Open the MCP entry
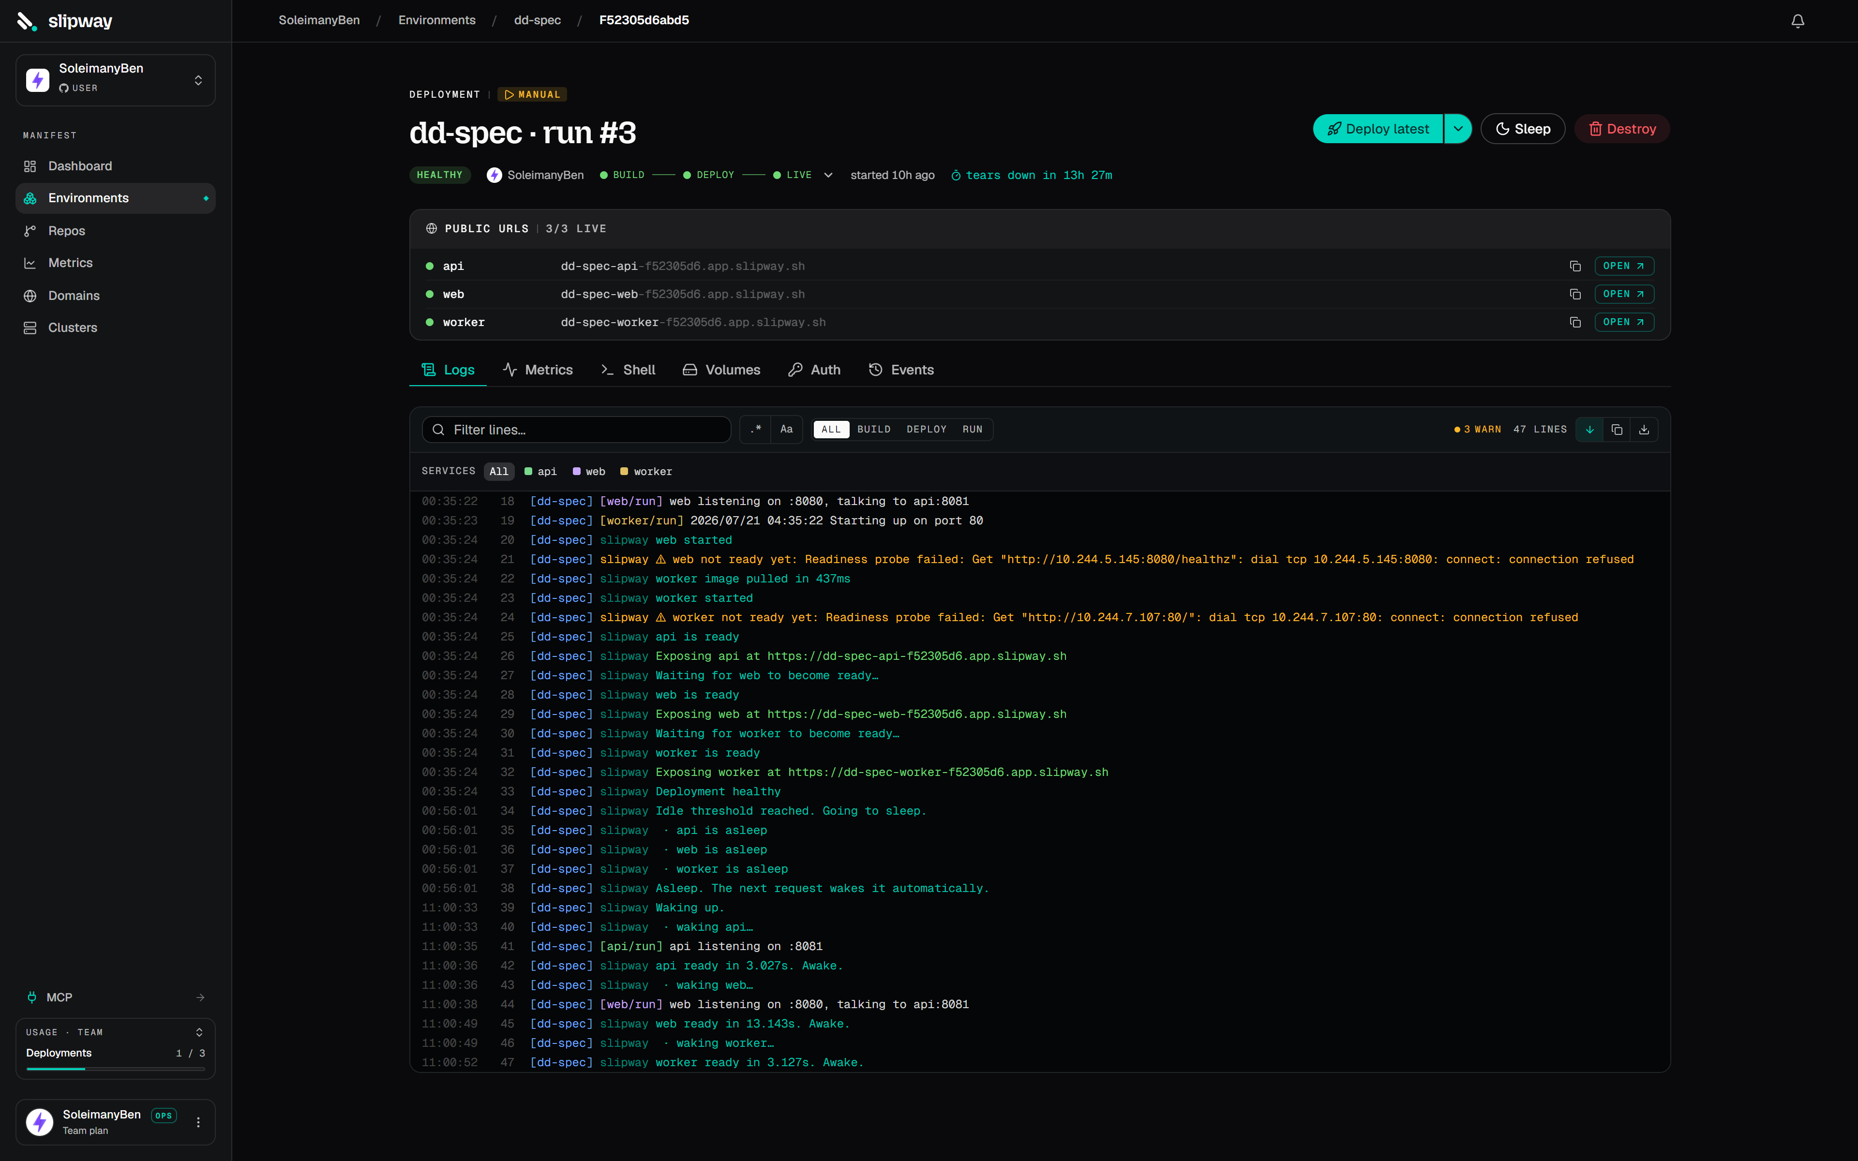Viewport: 1858px width, 1161px height. (x=115, y=997)
